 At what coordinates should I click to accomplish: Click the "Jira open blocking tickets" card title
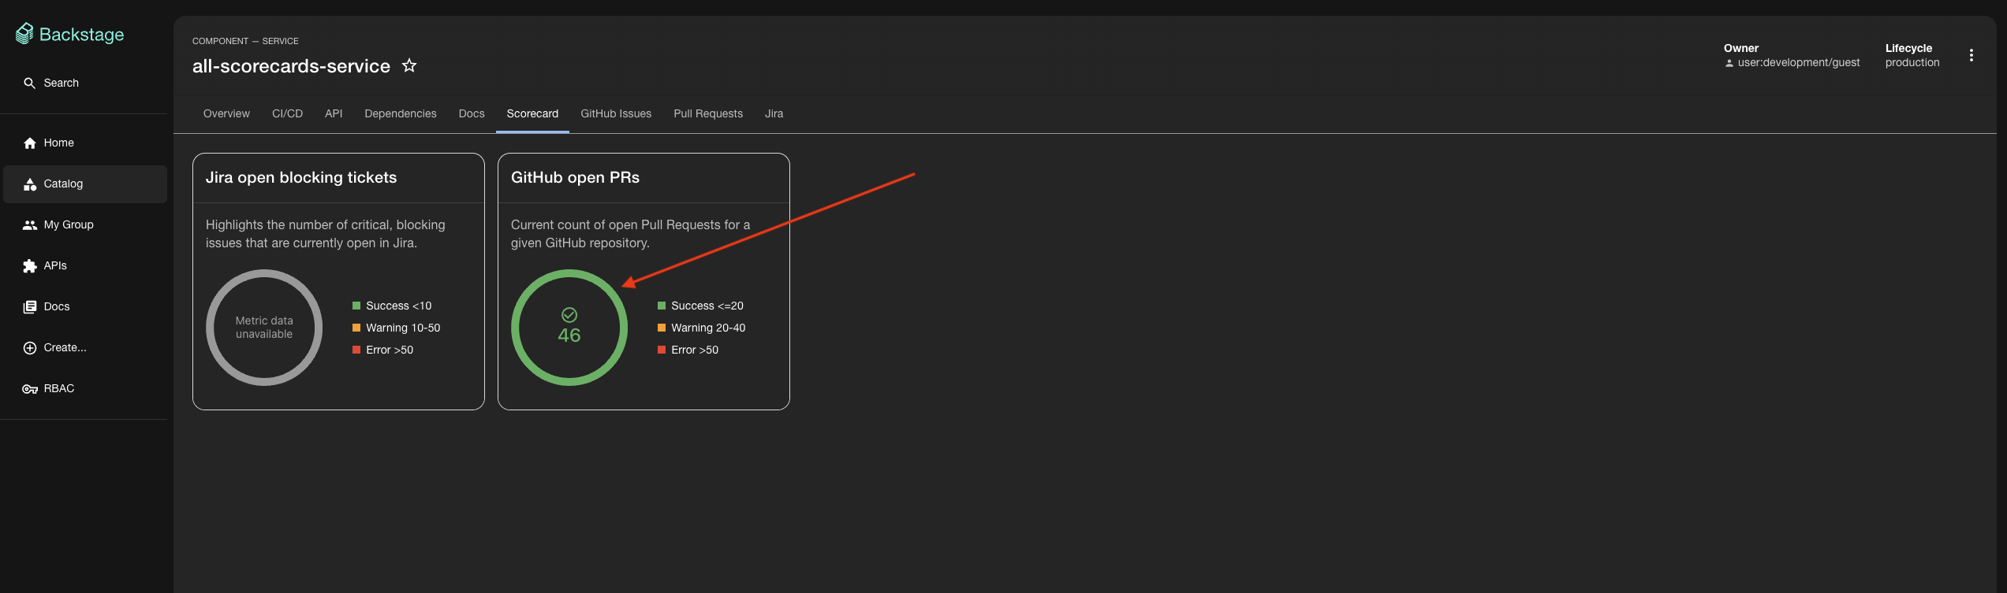[301, 177]
